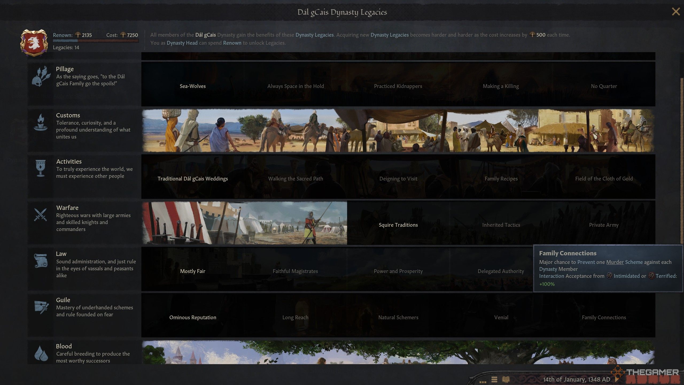Select the Inherited Tactics legacy
This screenshot has height=385, width=684.
click(501, 225)
